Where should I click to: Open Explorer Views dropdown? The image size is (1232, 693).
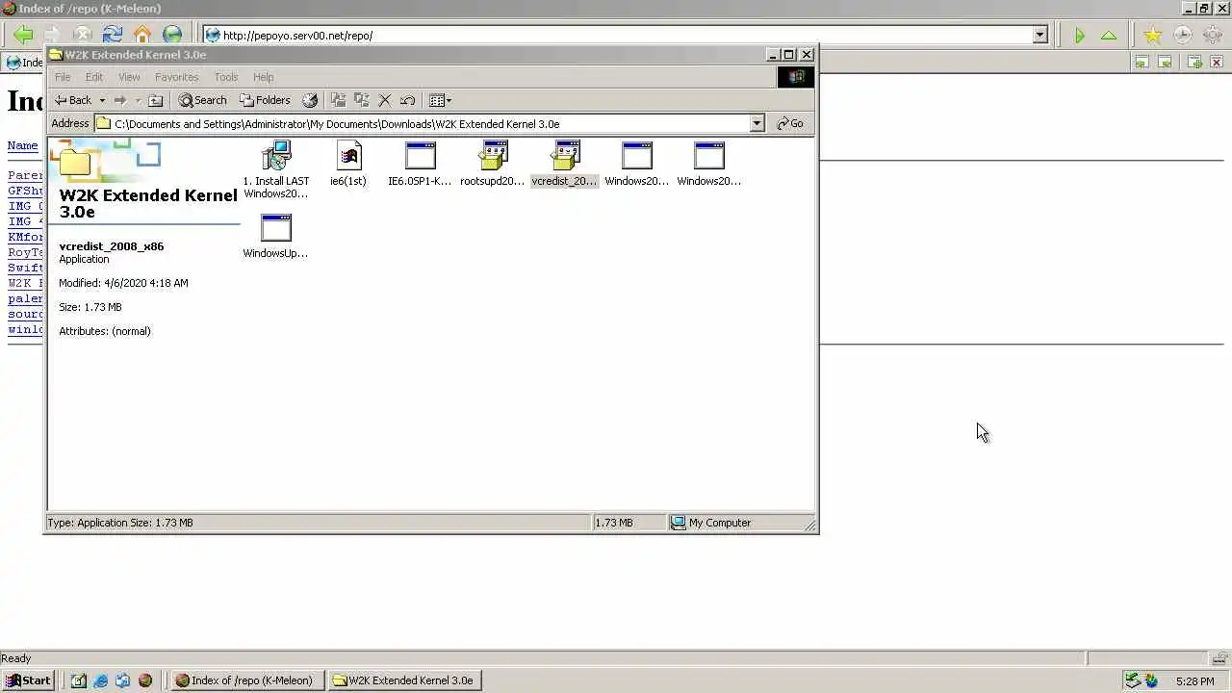(x=440, y=100)
